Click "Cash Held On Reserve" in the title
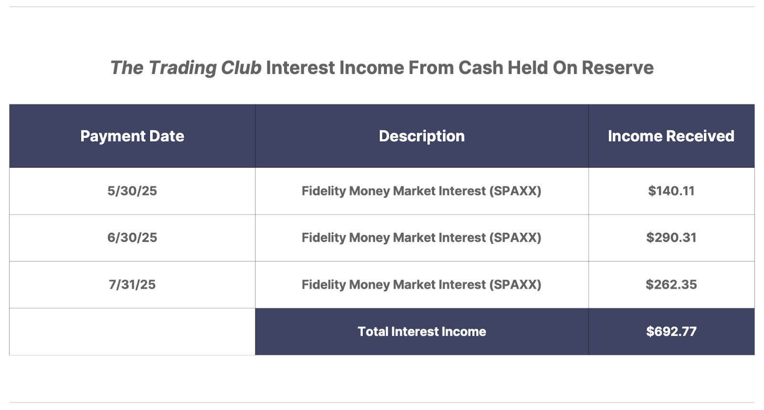This screenshot has width=764, height=410. (556, 68)
